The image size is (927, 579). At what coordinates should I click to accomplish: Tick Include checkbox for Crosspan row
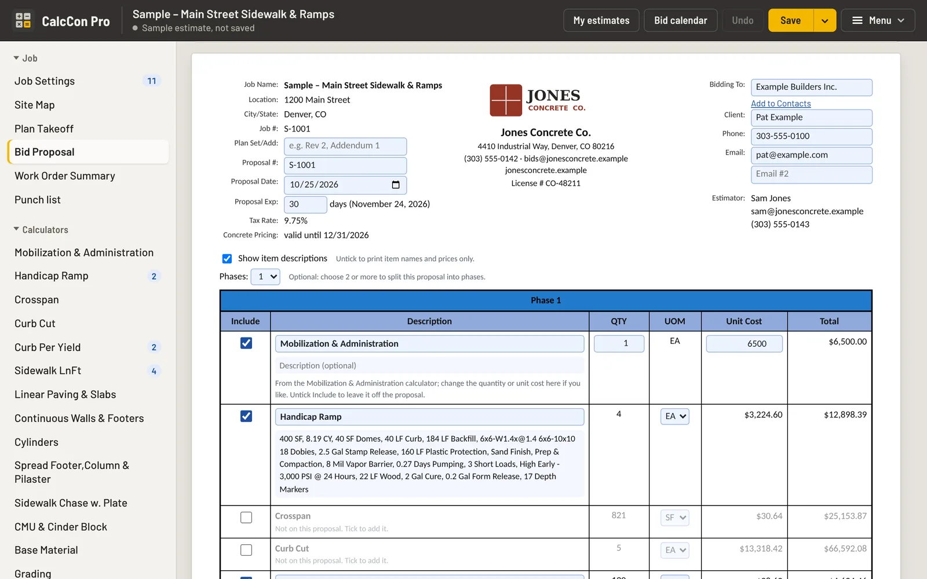tap(246, 518)
